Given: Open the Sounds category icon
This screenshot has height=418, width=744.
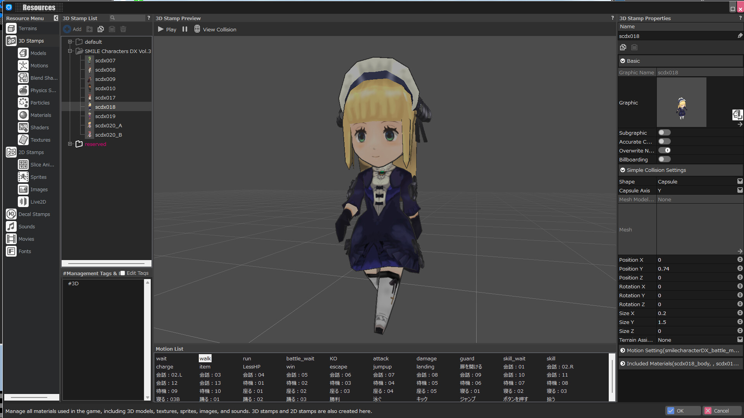Looking at the screenshot, I should tap(11, 226).
